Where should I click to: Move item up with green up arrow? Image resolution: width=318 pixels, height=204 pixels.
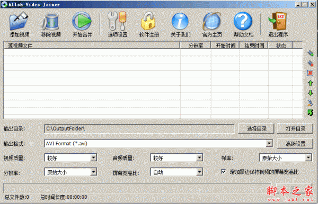[310, 83]
